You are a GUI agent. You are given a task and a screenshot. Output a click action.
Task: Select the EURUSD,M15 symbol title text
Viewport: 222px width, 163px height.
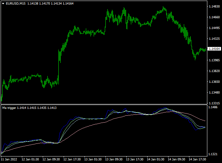(16, 4)
